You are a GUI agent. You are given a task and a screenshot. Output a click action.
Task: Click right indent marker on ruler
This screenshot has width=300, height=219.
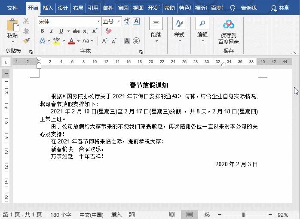[x=223, y=64]
